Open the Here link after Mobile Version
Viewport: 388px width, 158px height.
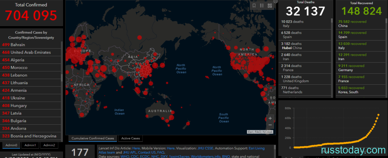click(x=171, y=149)
